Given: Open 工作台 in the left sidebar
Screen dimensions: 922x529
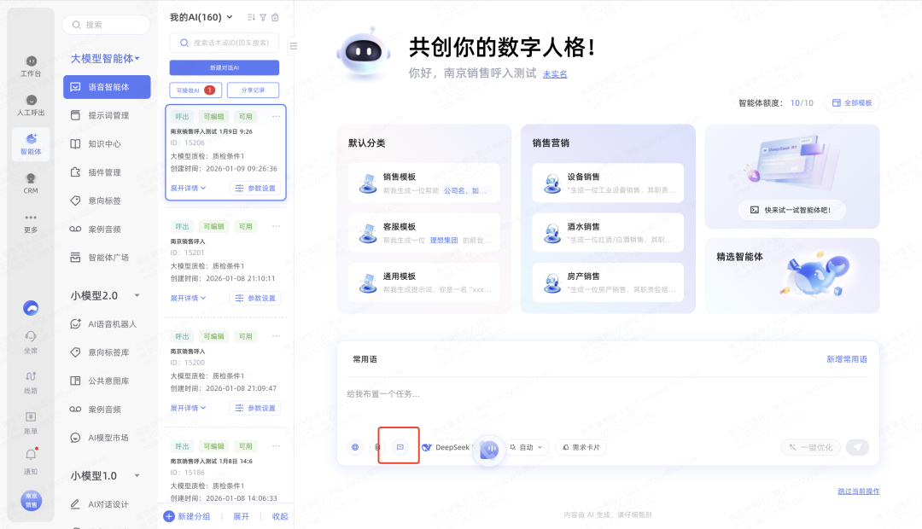Looking at the screenshot, I should coord(31,66).
